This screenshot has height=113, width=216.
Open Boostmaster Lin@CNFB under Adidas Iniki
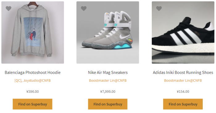183,80
